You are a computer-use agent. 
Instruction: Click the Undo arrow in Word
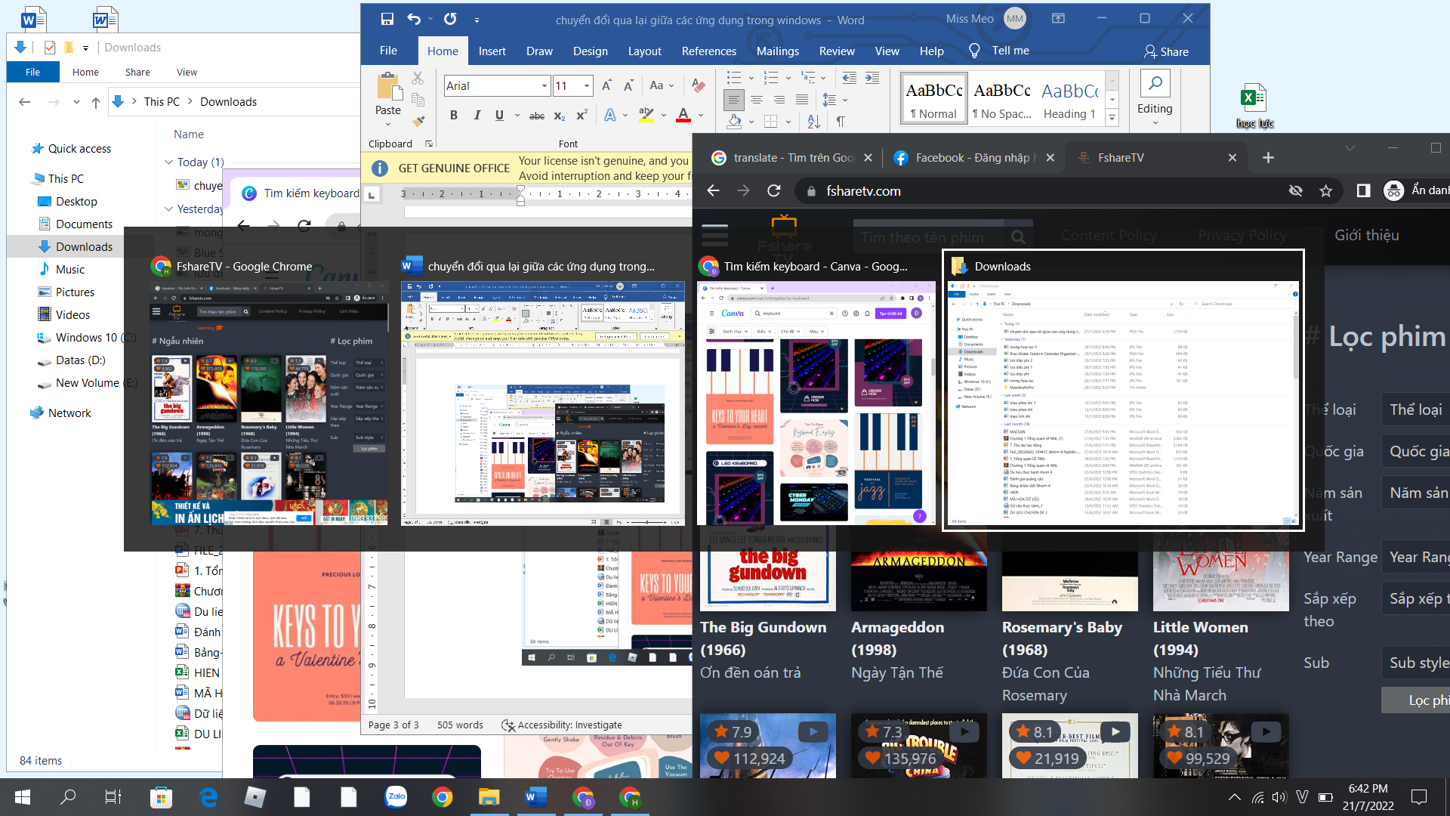[414, 19]
